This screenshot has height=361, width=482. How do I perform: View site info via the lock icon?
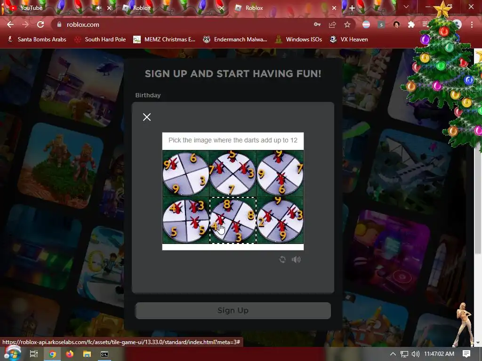point(59,24)
